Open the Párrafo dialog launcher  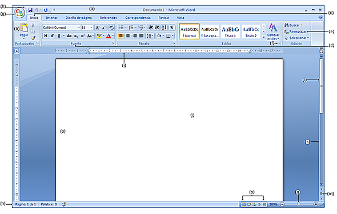click(x=174, y=43)
